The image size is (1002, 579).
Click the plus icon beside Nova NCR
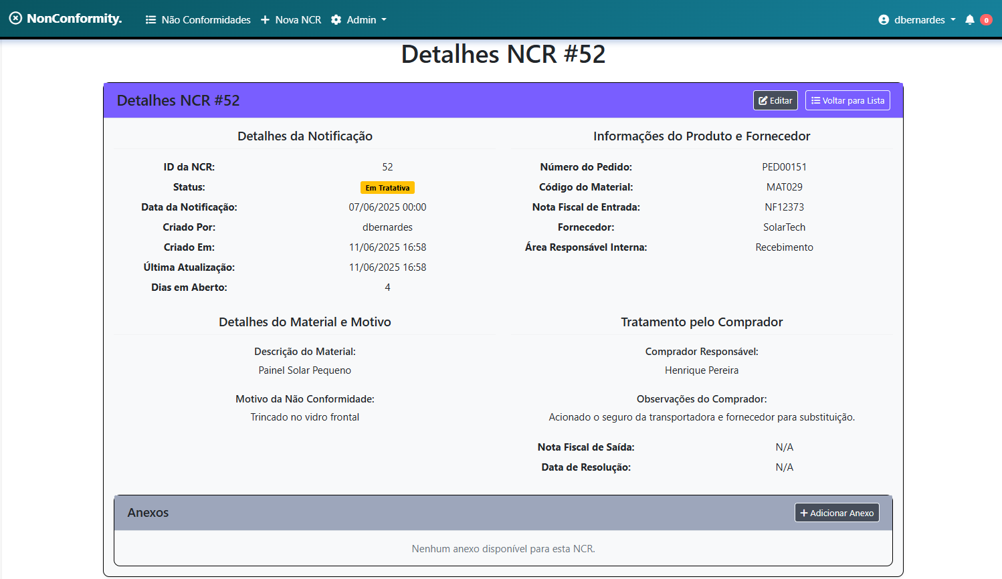pos(265,20)
